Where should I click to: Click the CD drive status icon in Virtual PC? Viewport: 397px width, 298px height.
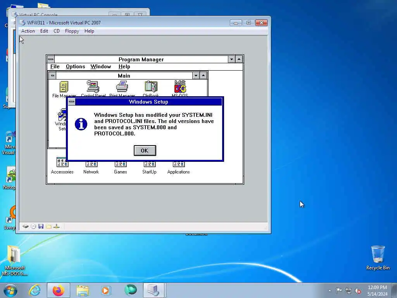(33, 226)
